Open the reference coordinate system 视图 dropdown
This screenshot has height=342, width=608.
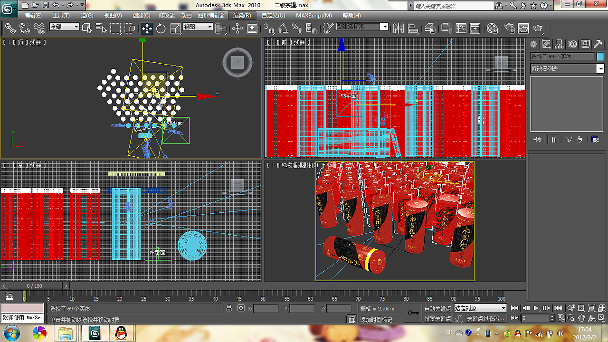pyautogui.click(x=198, y=27)
